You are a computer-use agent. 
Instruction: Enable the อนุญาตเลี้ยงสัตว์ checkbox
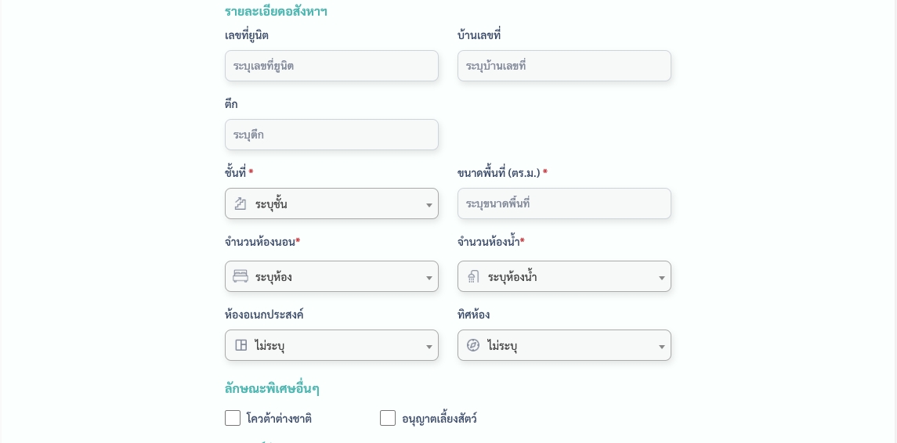click(x=388, y=419)
